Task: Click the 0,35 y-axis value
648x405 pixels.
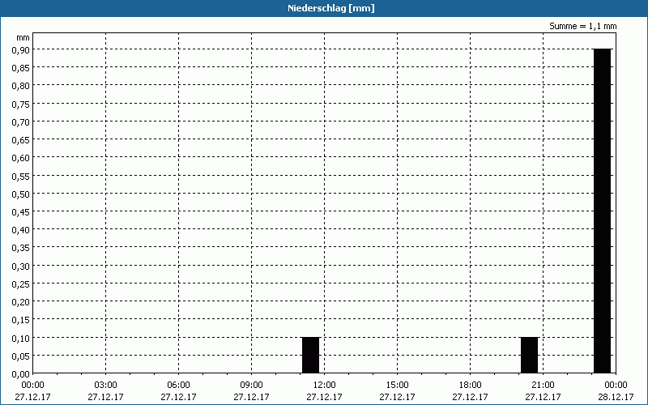Action: click(21, 248)
